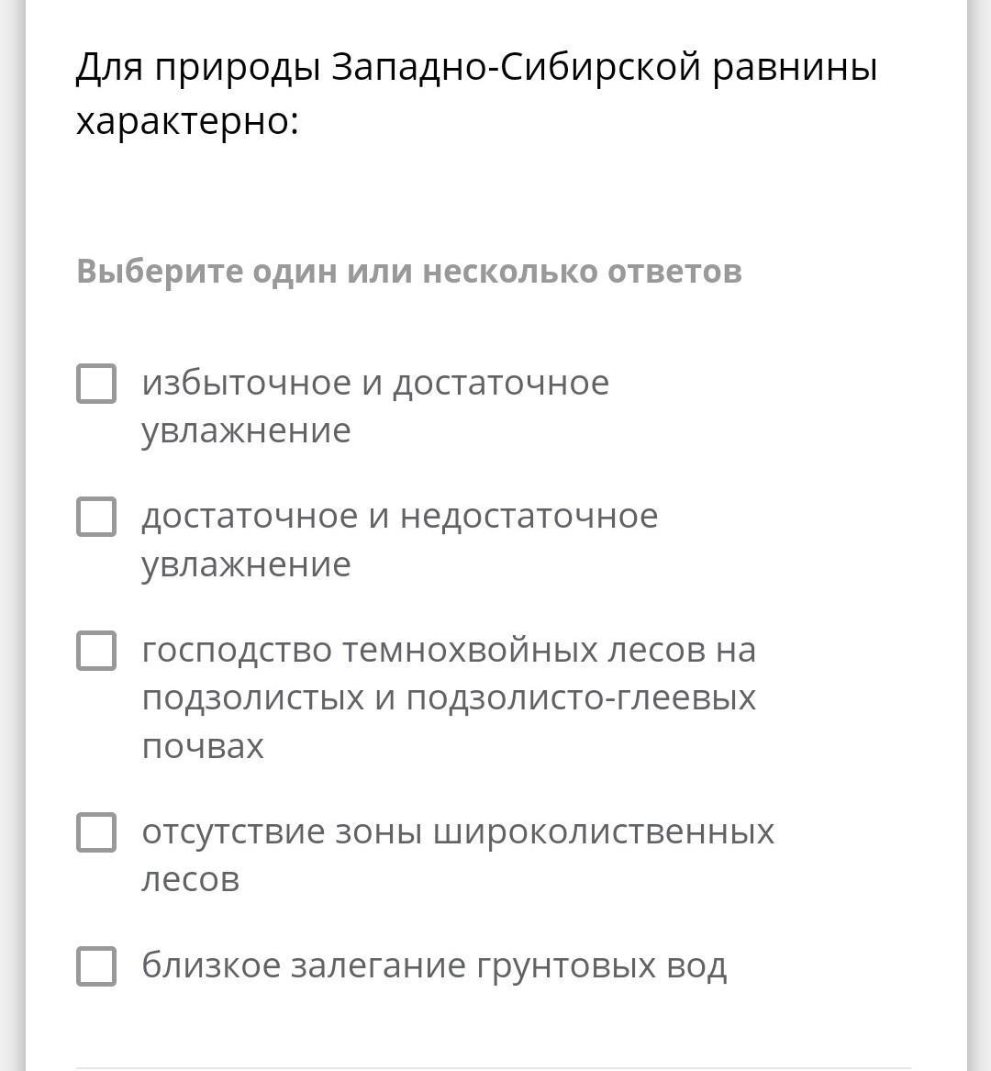Viewport: 991px width, 1071px height.
Task: Click "увлажнение" under the first answer option
Action: [x=246, y=430]
